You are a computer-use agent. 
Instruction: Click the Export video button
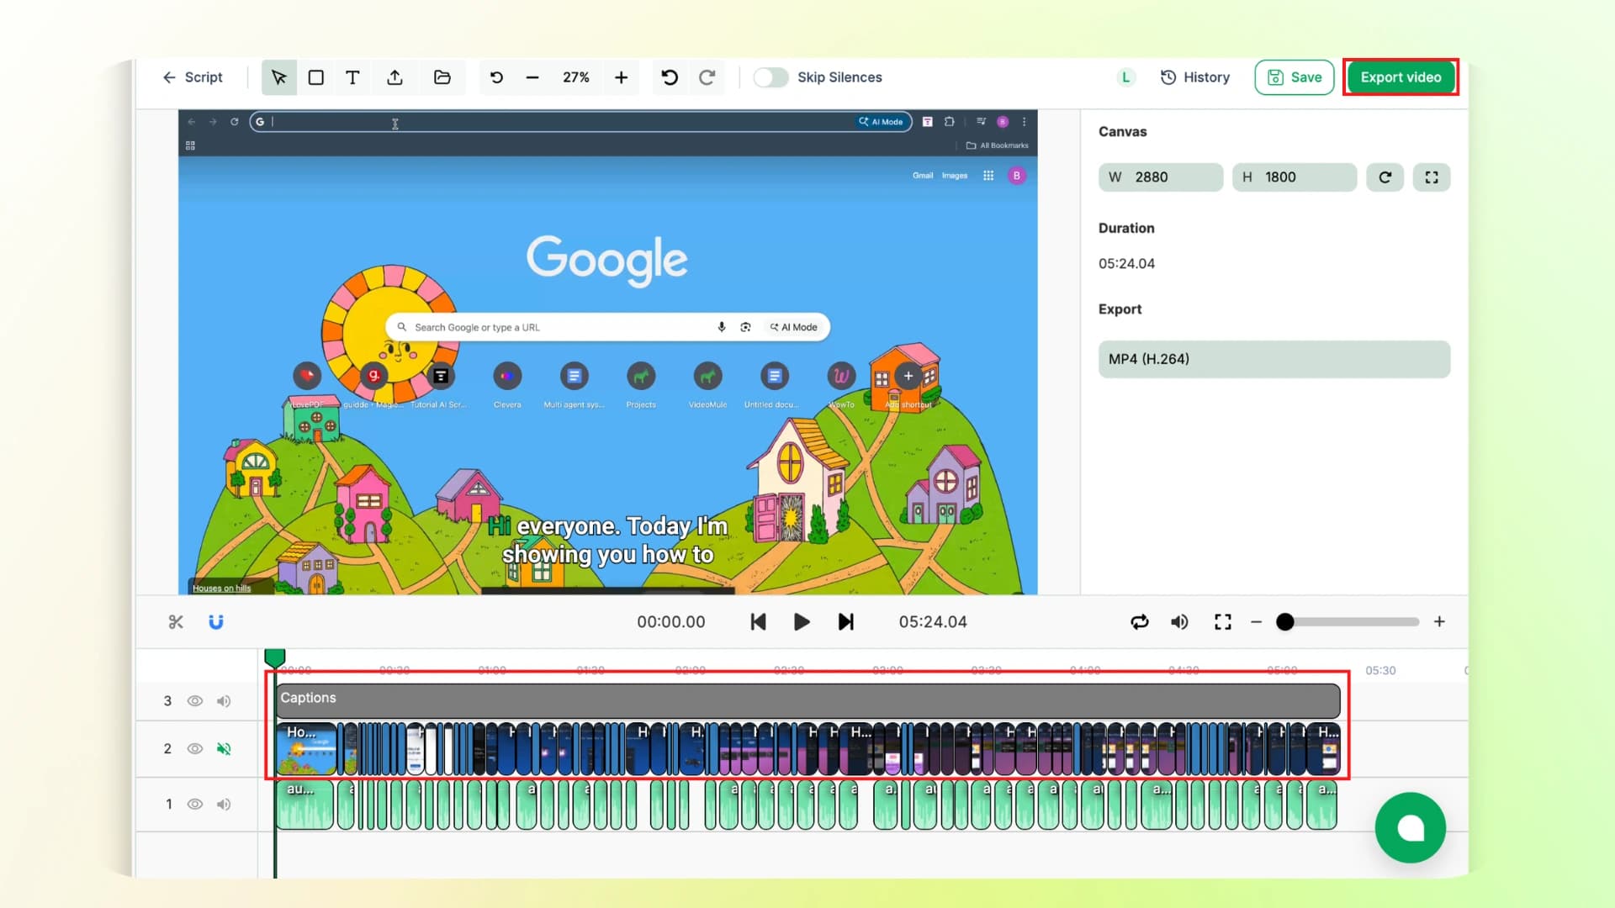1400,77
